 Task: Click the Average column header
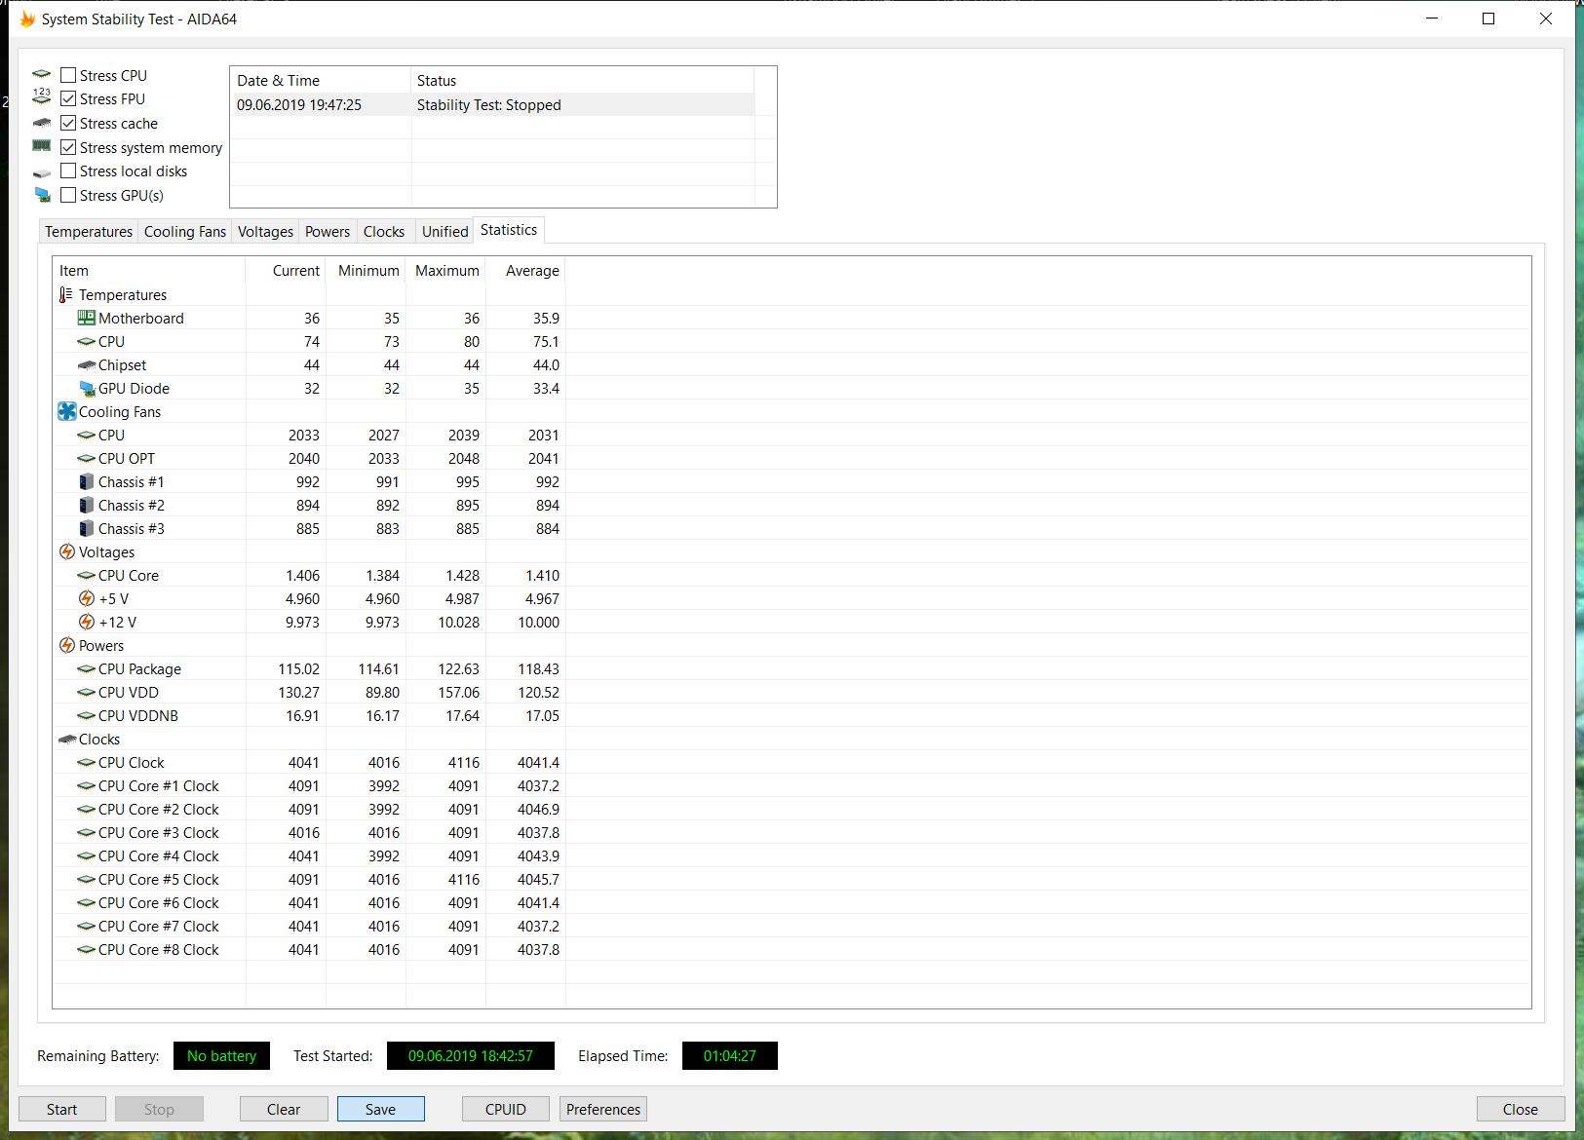coord(525,270)
